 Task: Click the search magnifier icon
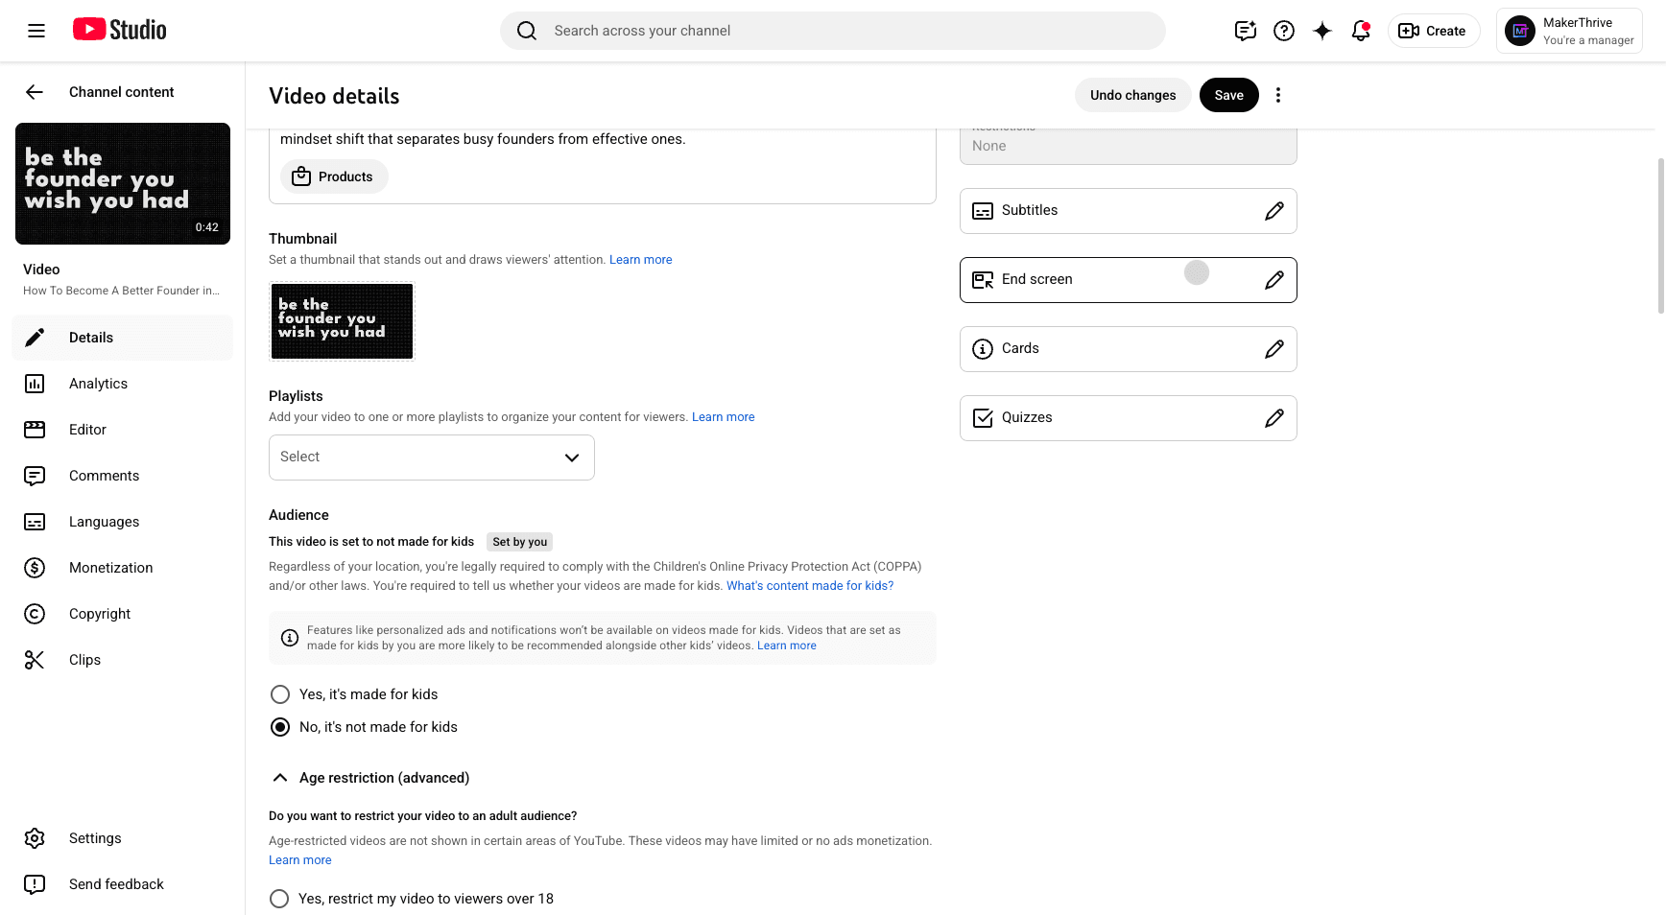pyautogui.click(x=527, y=31)
